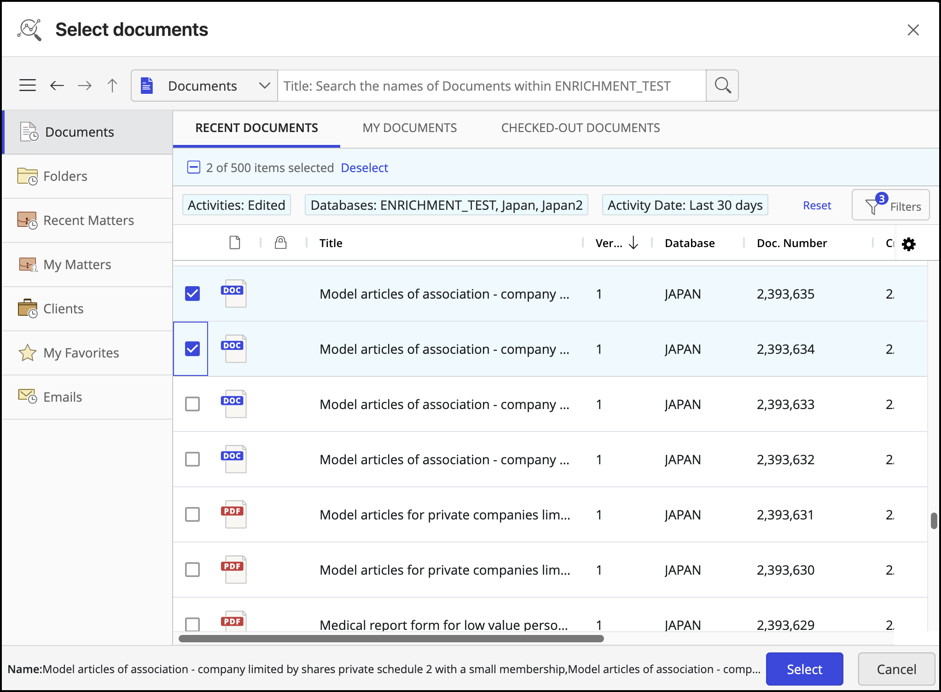This screenshot has width=941, height=692.
Task: Uncheck document 2,393,635 checkbox
Action: tap(192, 294)
